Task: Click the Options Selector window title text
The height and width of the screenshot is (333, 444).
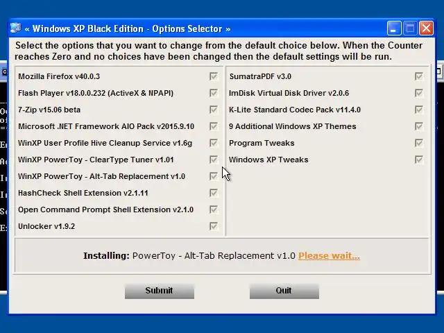Action: coord(128,28)
